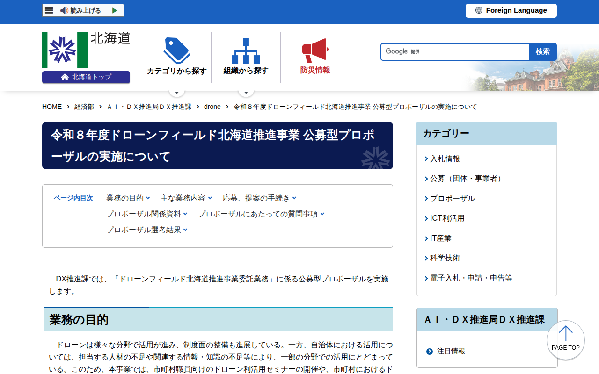Select the page title heading text
Viewport: 599px width, 374px height.
coord(212,145)
